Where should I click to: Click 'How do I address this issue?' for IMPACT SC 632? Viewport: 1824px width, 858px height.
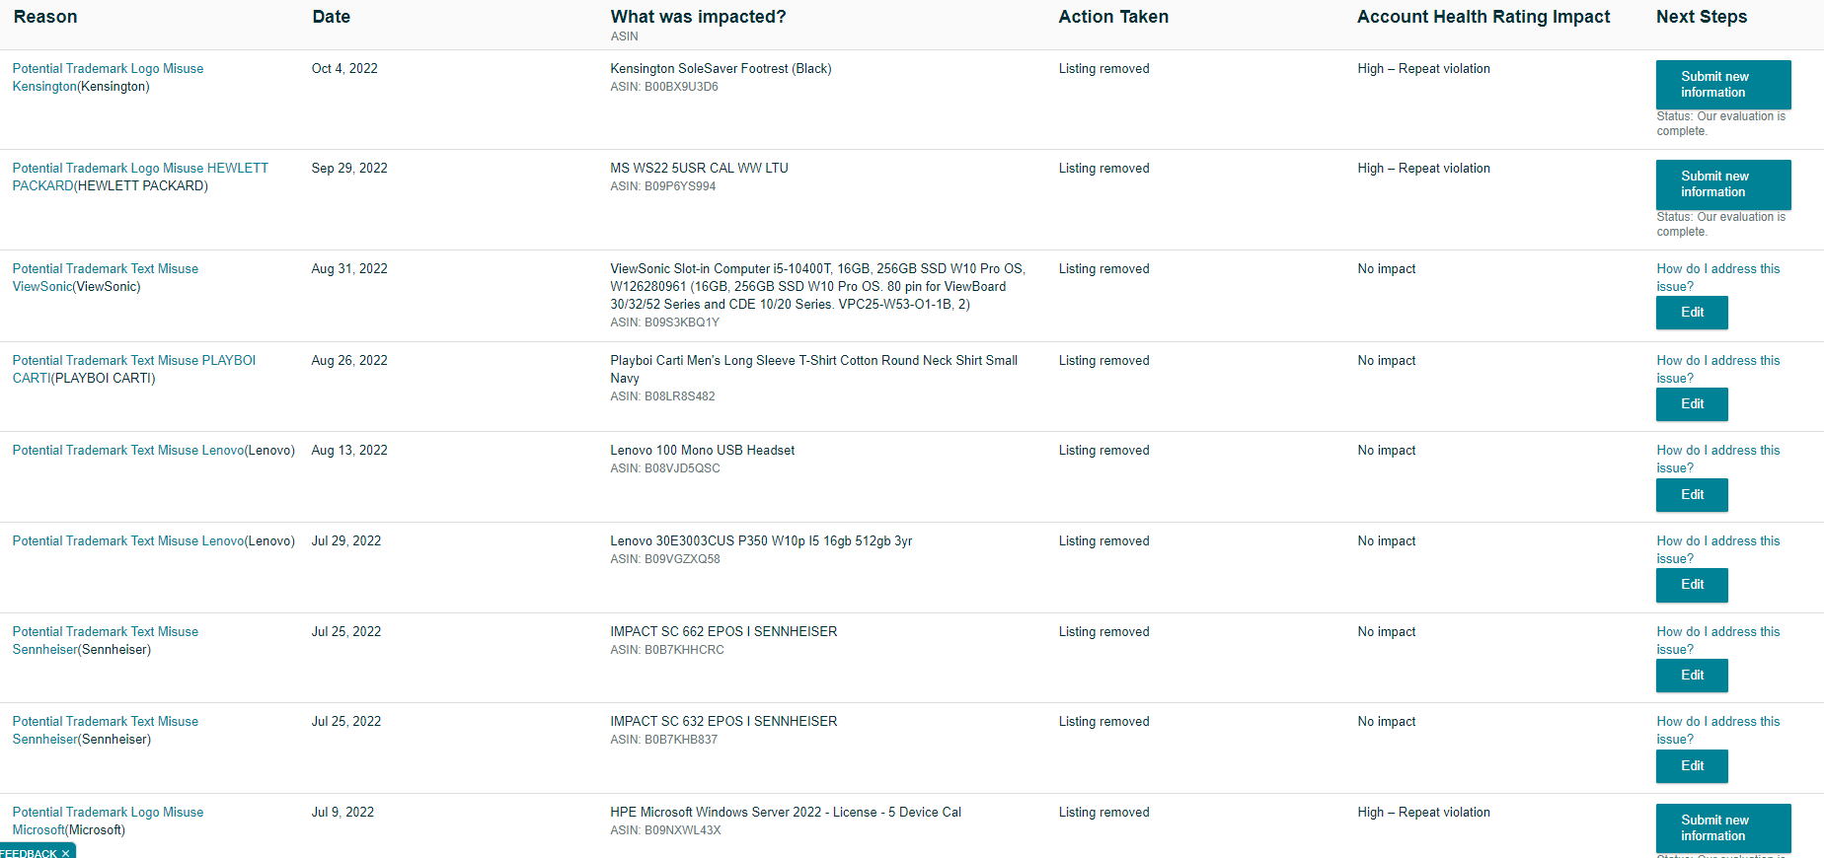1717,722
